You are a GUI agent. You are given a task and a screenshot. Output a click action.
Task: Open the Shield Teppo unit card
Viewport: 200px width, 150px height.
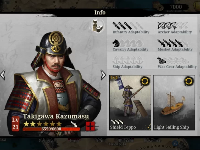(x=130, y=103)
